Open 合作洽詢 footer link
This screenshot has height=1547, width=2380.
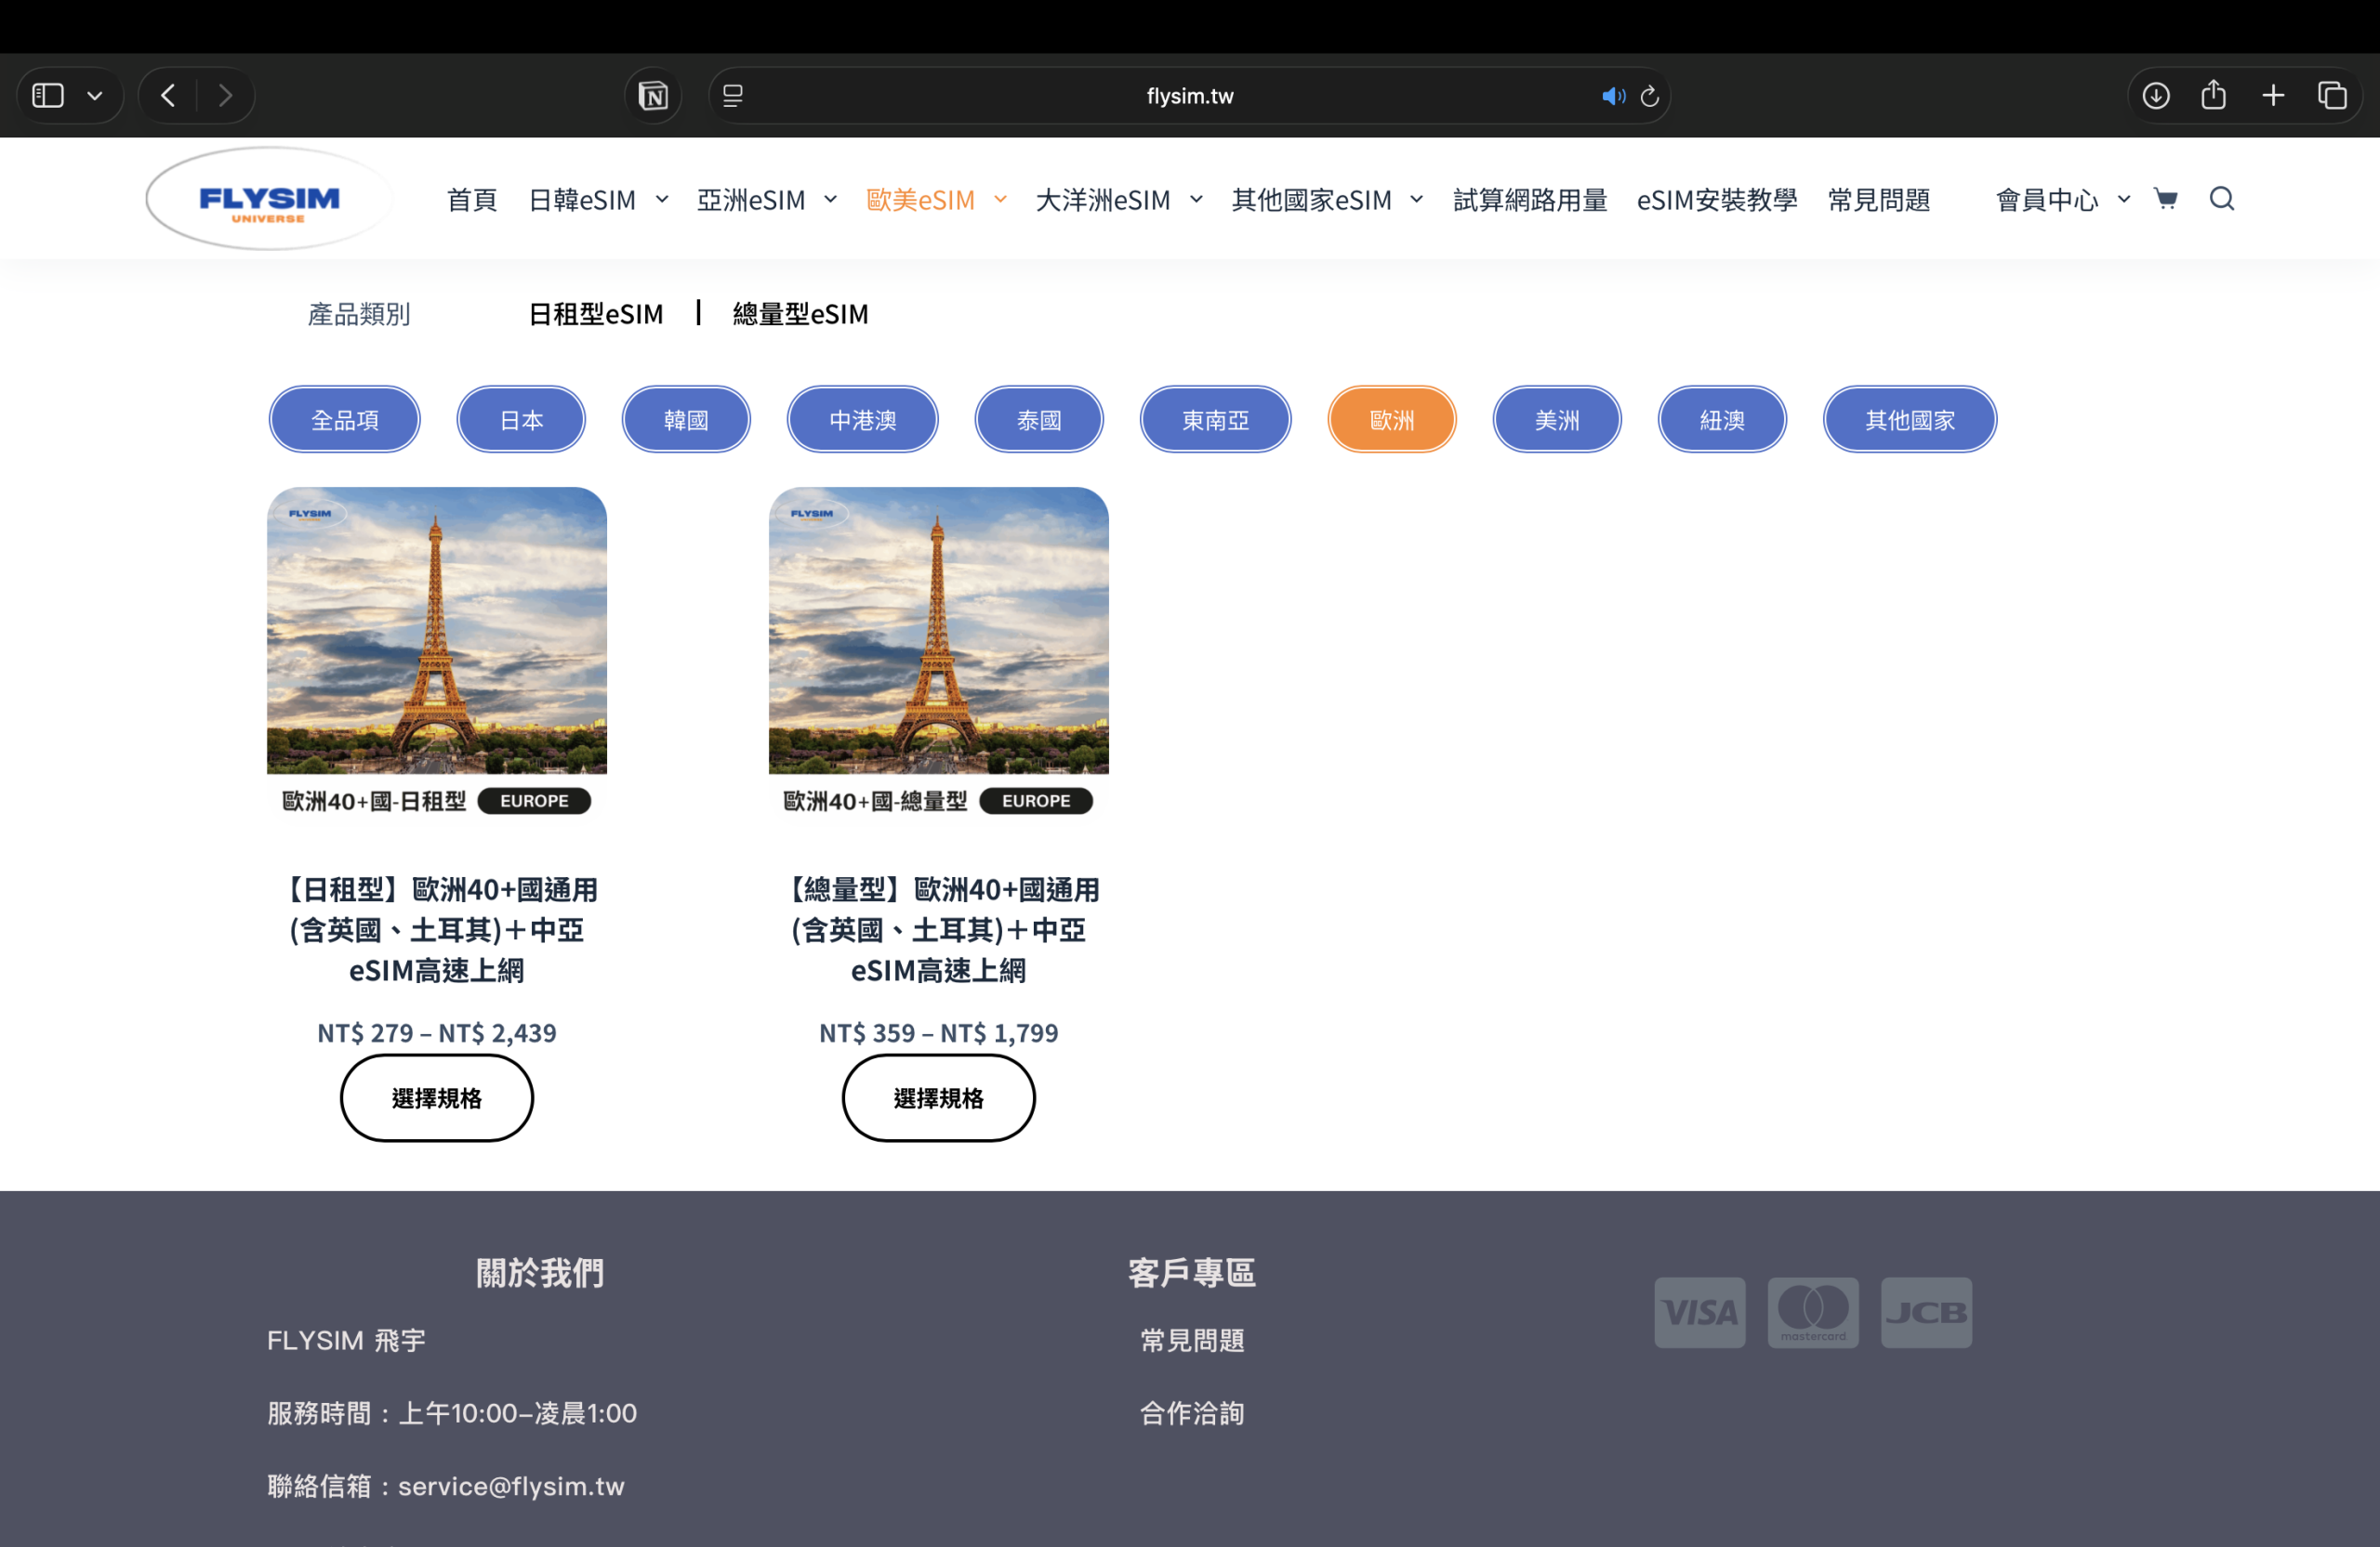1192,1413
